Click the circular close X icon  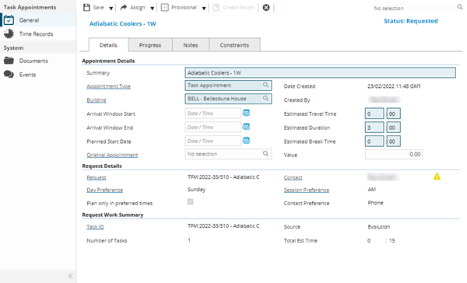point(266,8)
